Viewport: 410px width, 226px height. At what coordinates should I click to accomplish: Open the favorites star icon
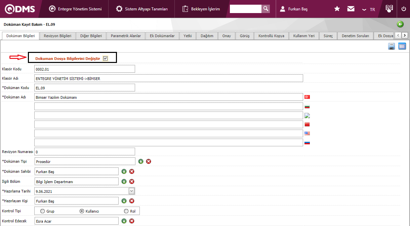pyautogui.click(x=337, y=9)
